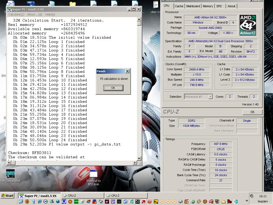This screenshot has width=273, height=205.
Task: Click the Name field AMD Athlon 64 X2 3800+
Action: point(210,17)
